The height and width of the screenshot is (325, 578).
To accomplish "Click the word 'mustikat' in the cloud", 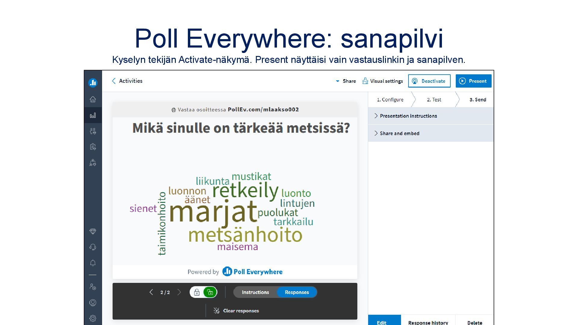I will 251,176.
